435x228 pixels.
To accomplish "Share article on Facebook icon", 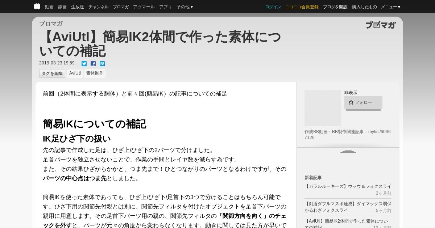I will (x=93, y=64).
